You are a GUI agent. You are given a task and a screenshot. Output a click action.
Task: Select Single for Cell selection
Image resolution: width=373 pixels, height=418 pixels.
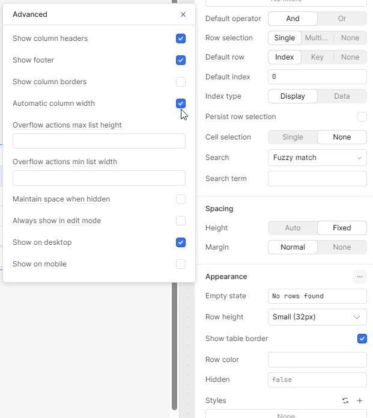(x=293, y=137)
